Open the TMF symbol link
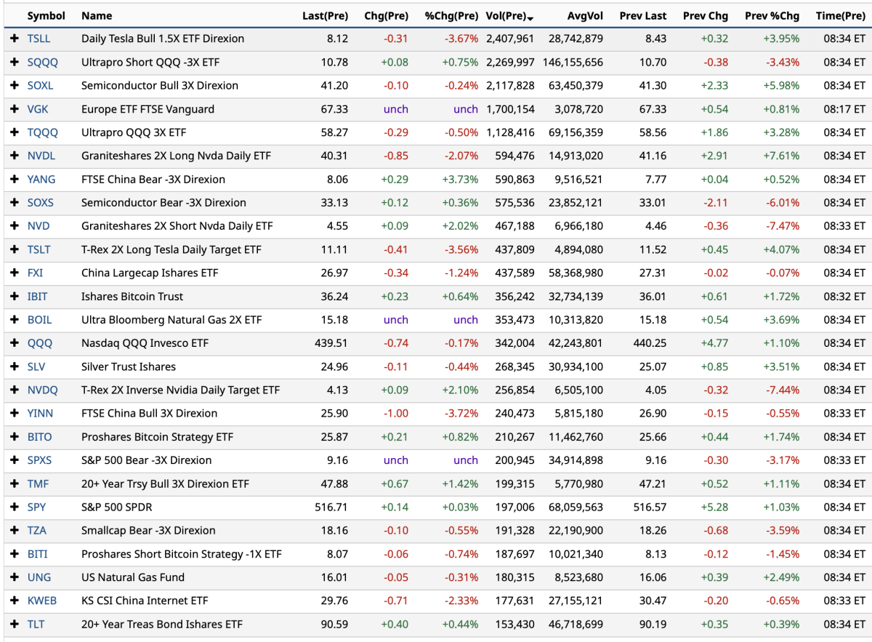Viewport: 872px width, 642px height. pyautogui.click(x=38, y=483)
